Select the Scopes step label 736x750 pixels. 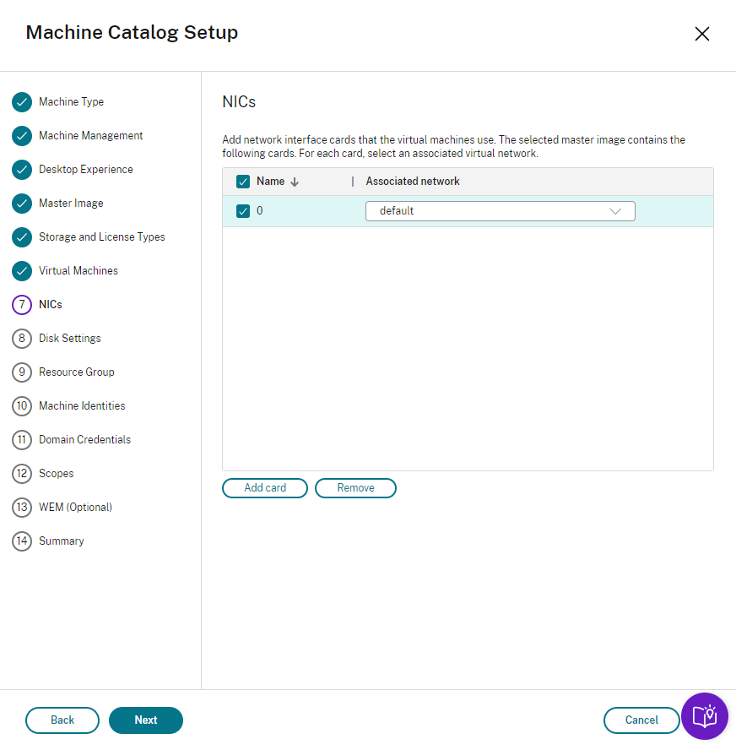(57, 474)
